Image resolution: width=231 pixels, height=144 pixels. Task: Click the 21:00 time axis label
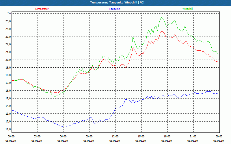[193, 136]
